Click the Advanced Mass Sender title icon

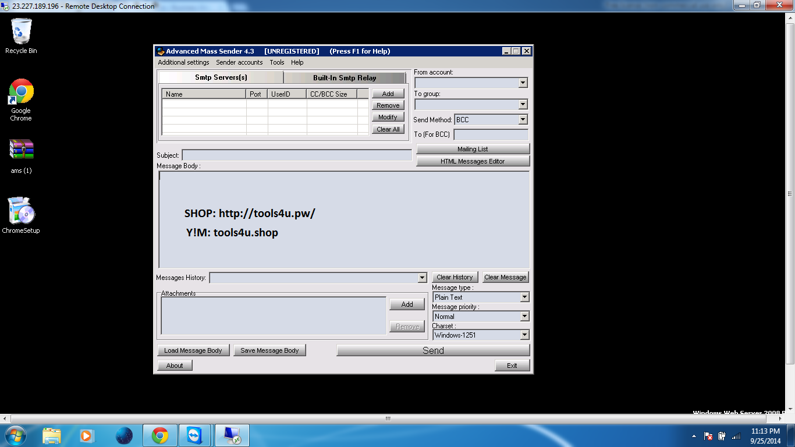(x=161, y=51)
